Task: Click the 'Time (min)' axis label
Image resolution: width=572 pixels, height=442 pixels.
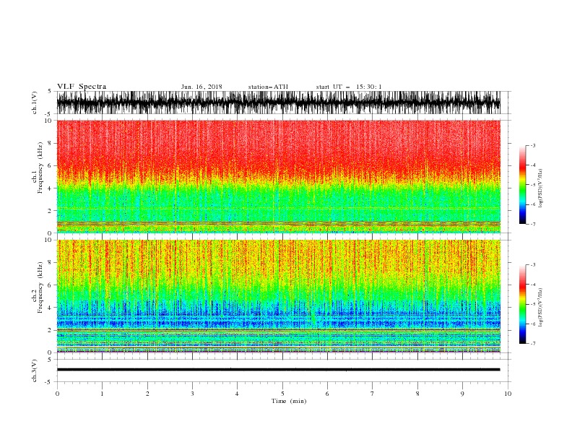Action: coord(289,401)
